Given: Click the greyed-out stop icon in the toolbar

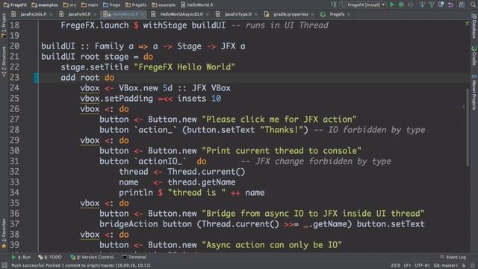Looking at the screenshot, I should [x=411, y=4].
